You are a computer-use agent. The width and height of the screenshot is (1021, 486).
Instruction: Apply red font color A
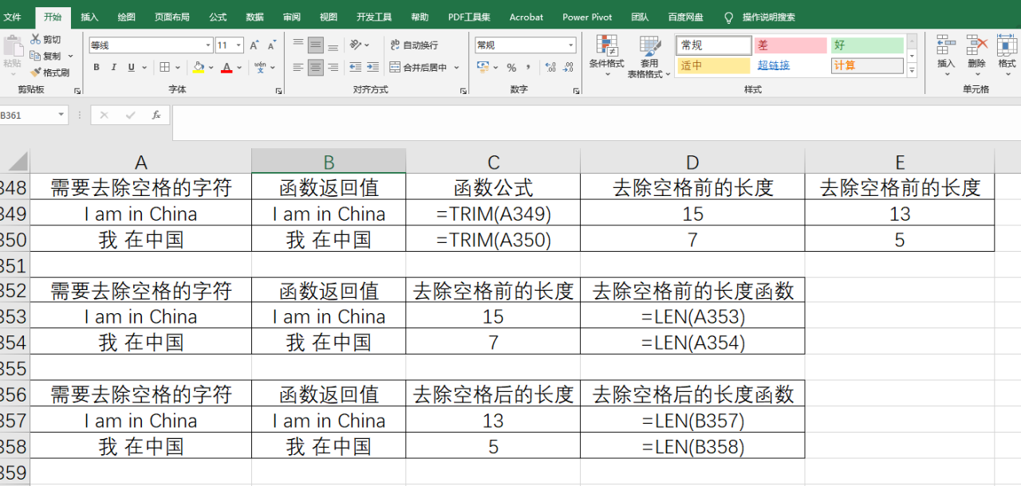click(227, 68)
